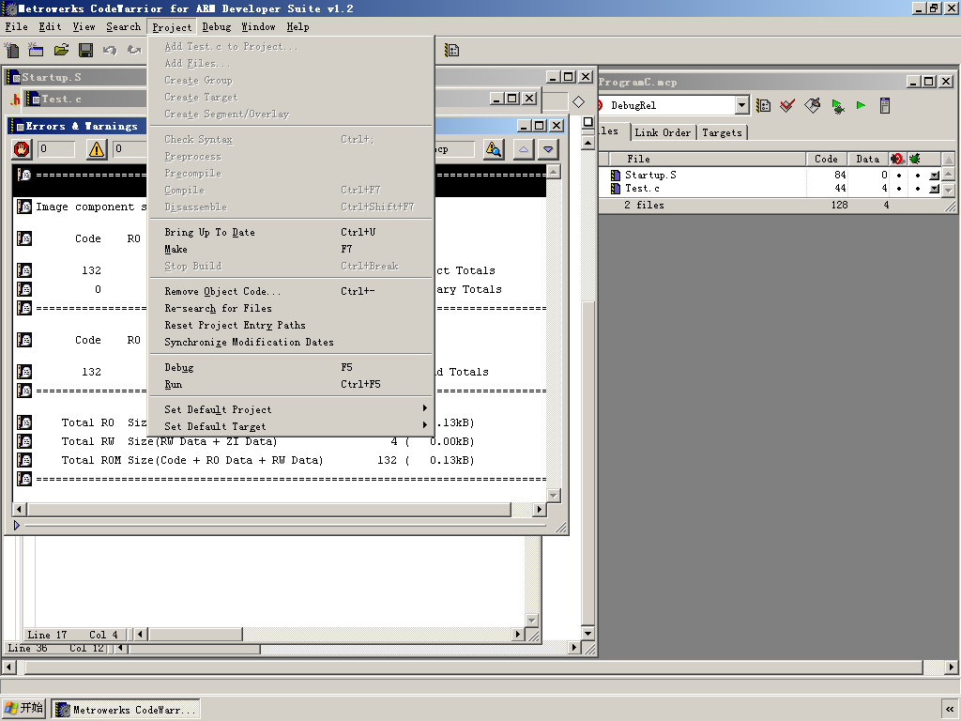Click the Errors window scroll-down arrow
The image size is (961, 721).
(554, 495)
